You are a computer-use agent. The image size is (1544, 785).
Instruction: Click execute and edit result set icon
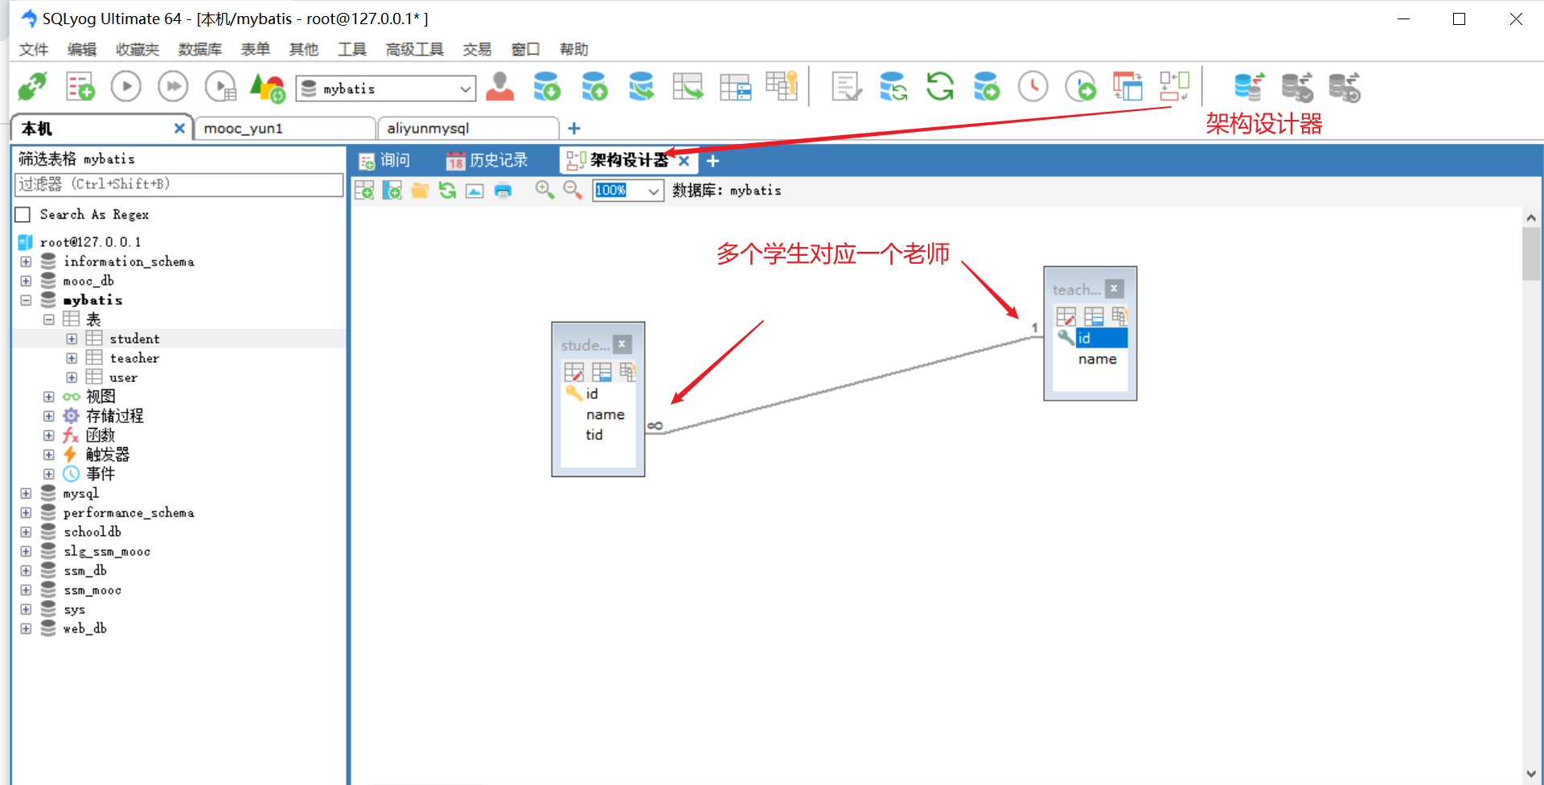[220, 87]
